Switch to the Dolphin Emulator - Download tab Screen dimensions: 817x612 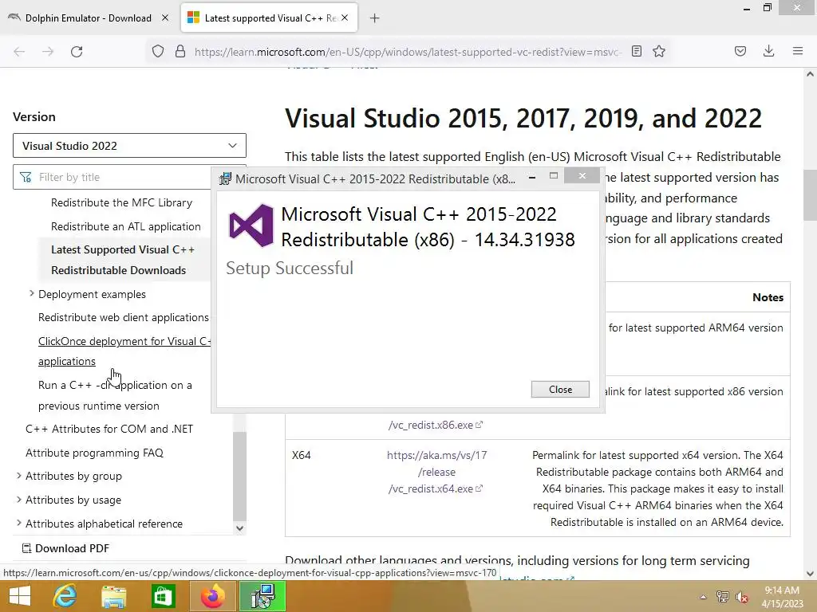coord(89,18)
